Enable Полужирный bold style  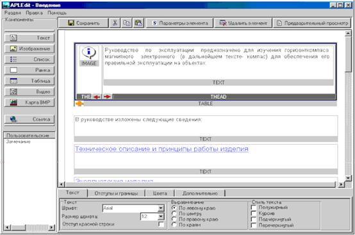(254, 207)
